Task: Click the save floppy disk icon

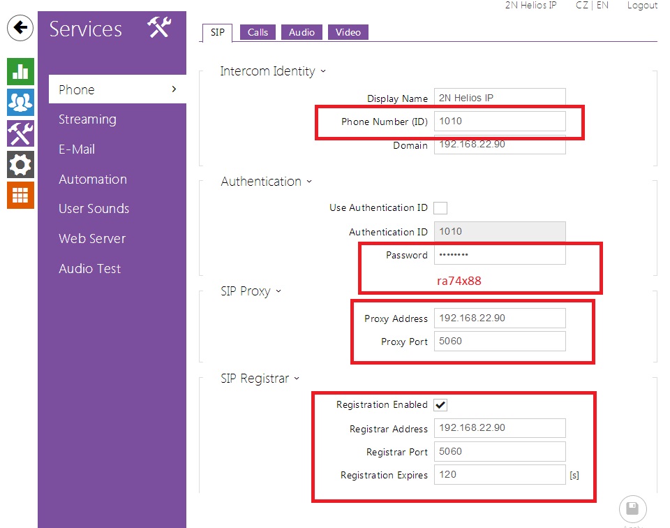Action: pos(632,509)
